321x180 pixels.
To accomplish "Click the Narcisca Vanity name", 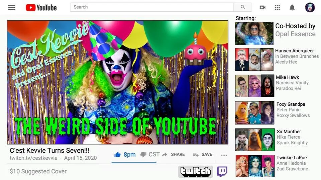I will tap(292, 83).
